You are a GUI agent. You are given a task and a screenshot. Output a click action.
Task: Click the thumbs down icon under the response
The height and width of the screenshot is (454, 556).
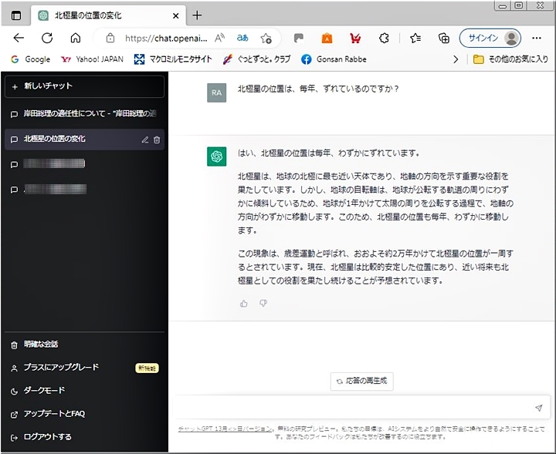[263, 304]
